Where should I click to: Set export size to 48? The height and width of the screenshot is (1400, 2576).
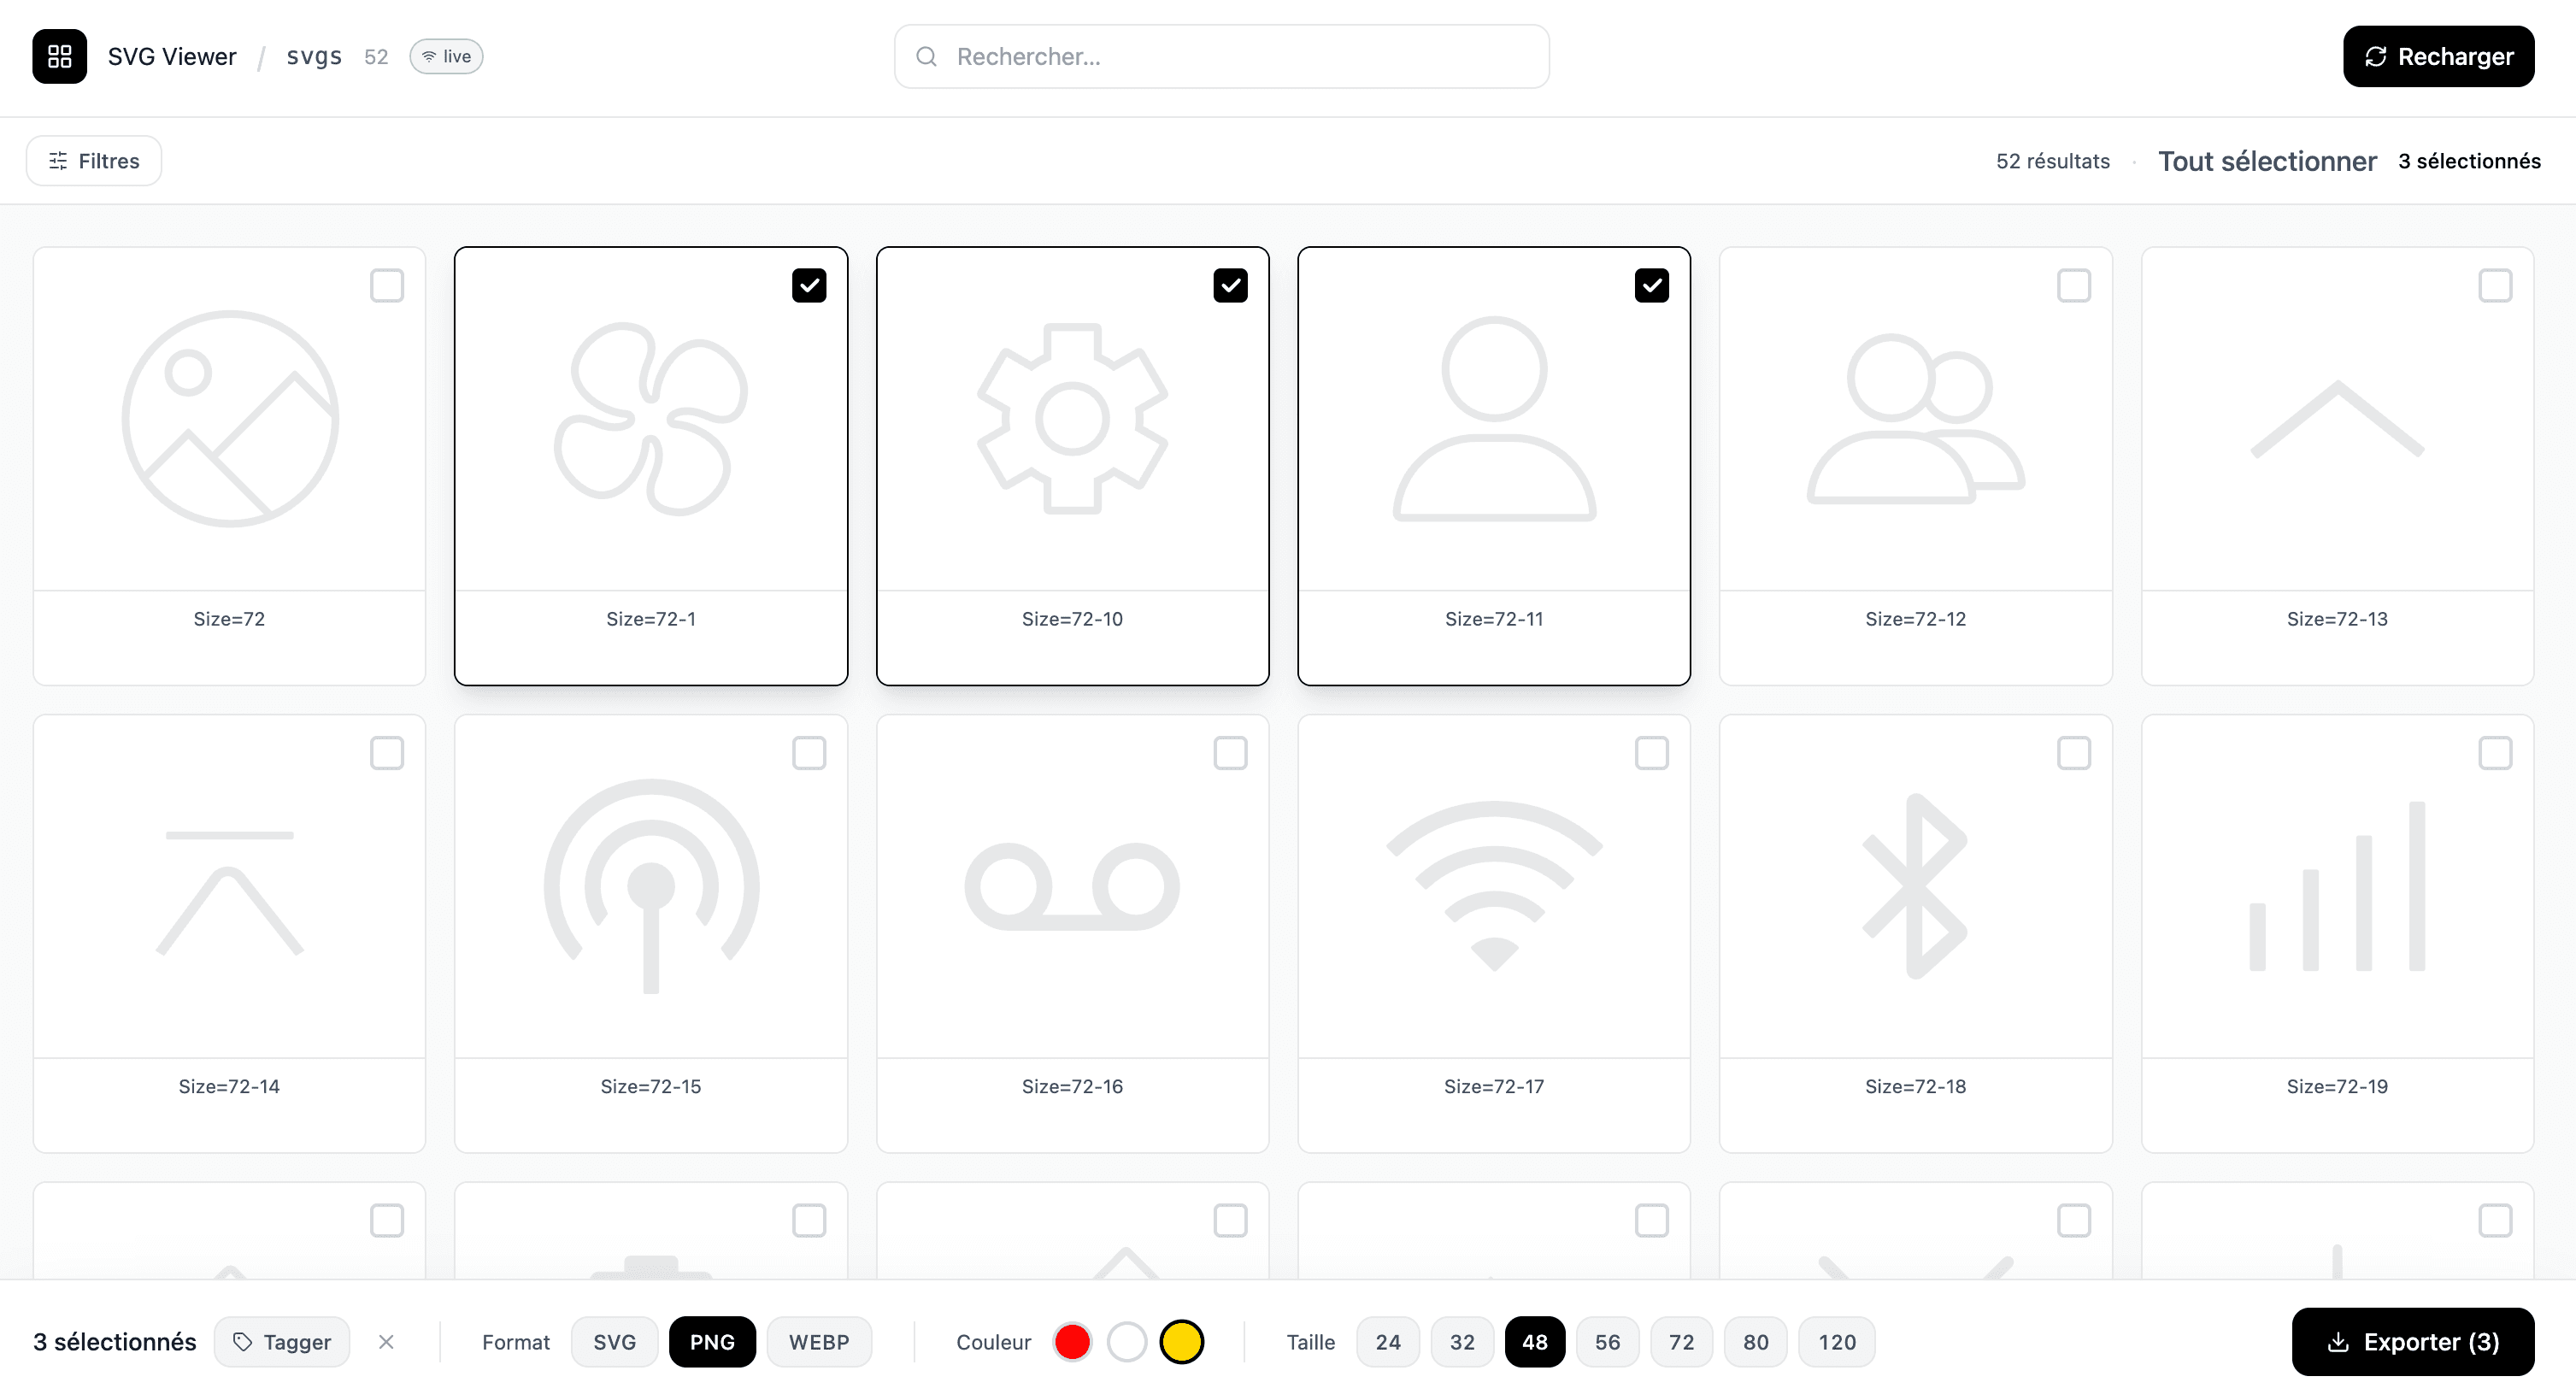1535,1341
